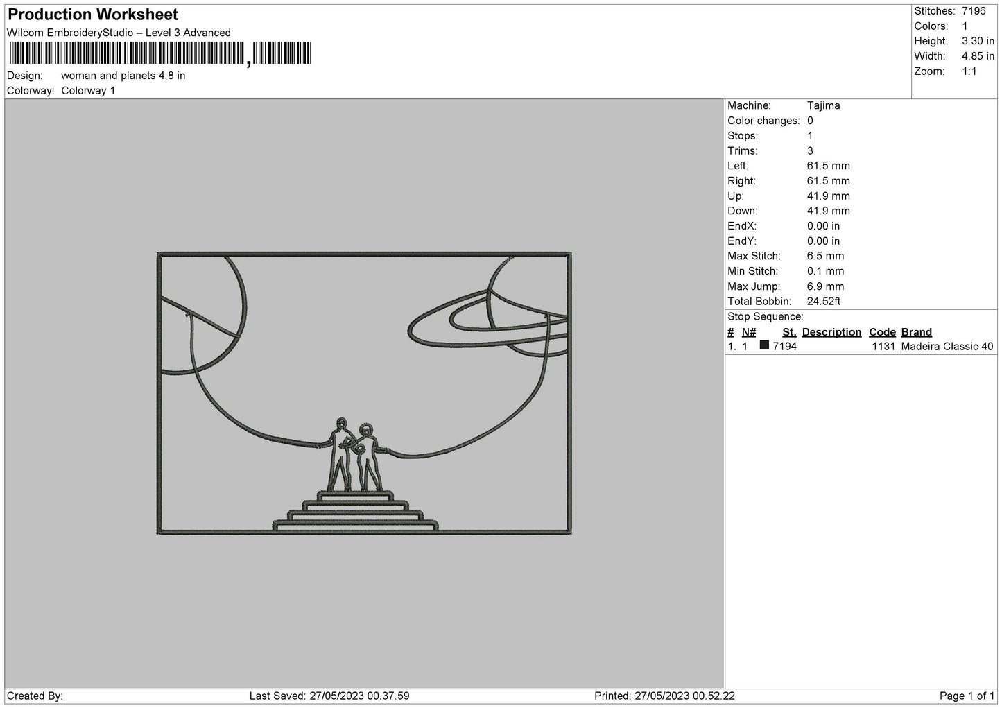Image resolution: width=1002 pixels, height=708 pixels.
Task: Click the EndX value 0.00 in
Action: coord(823,226)
